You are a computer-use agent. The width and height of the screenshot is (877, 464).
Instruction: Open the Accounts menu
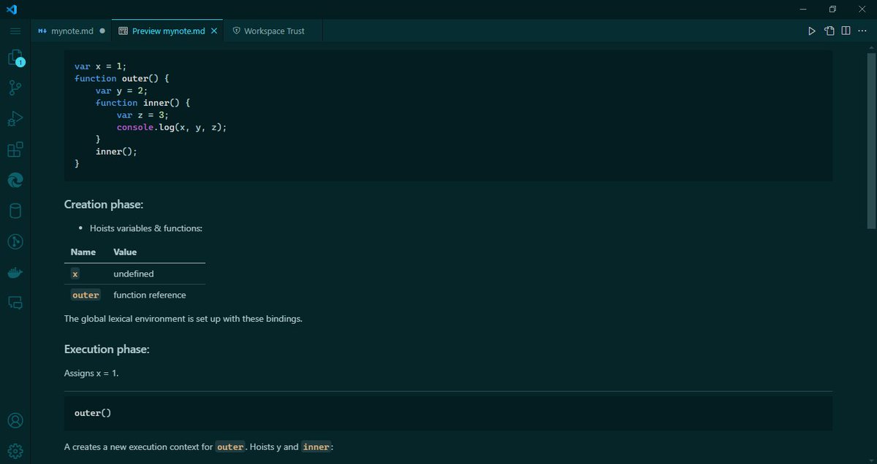tap(15, 421)
